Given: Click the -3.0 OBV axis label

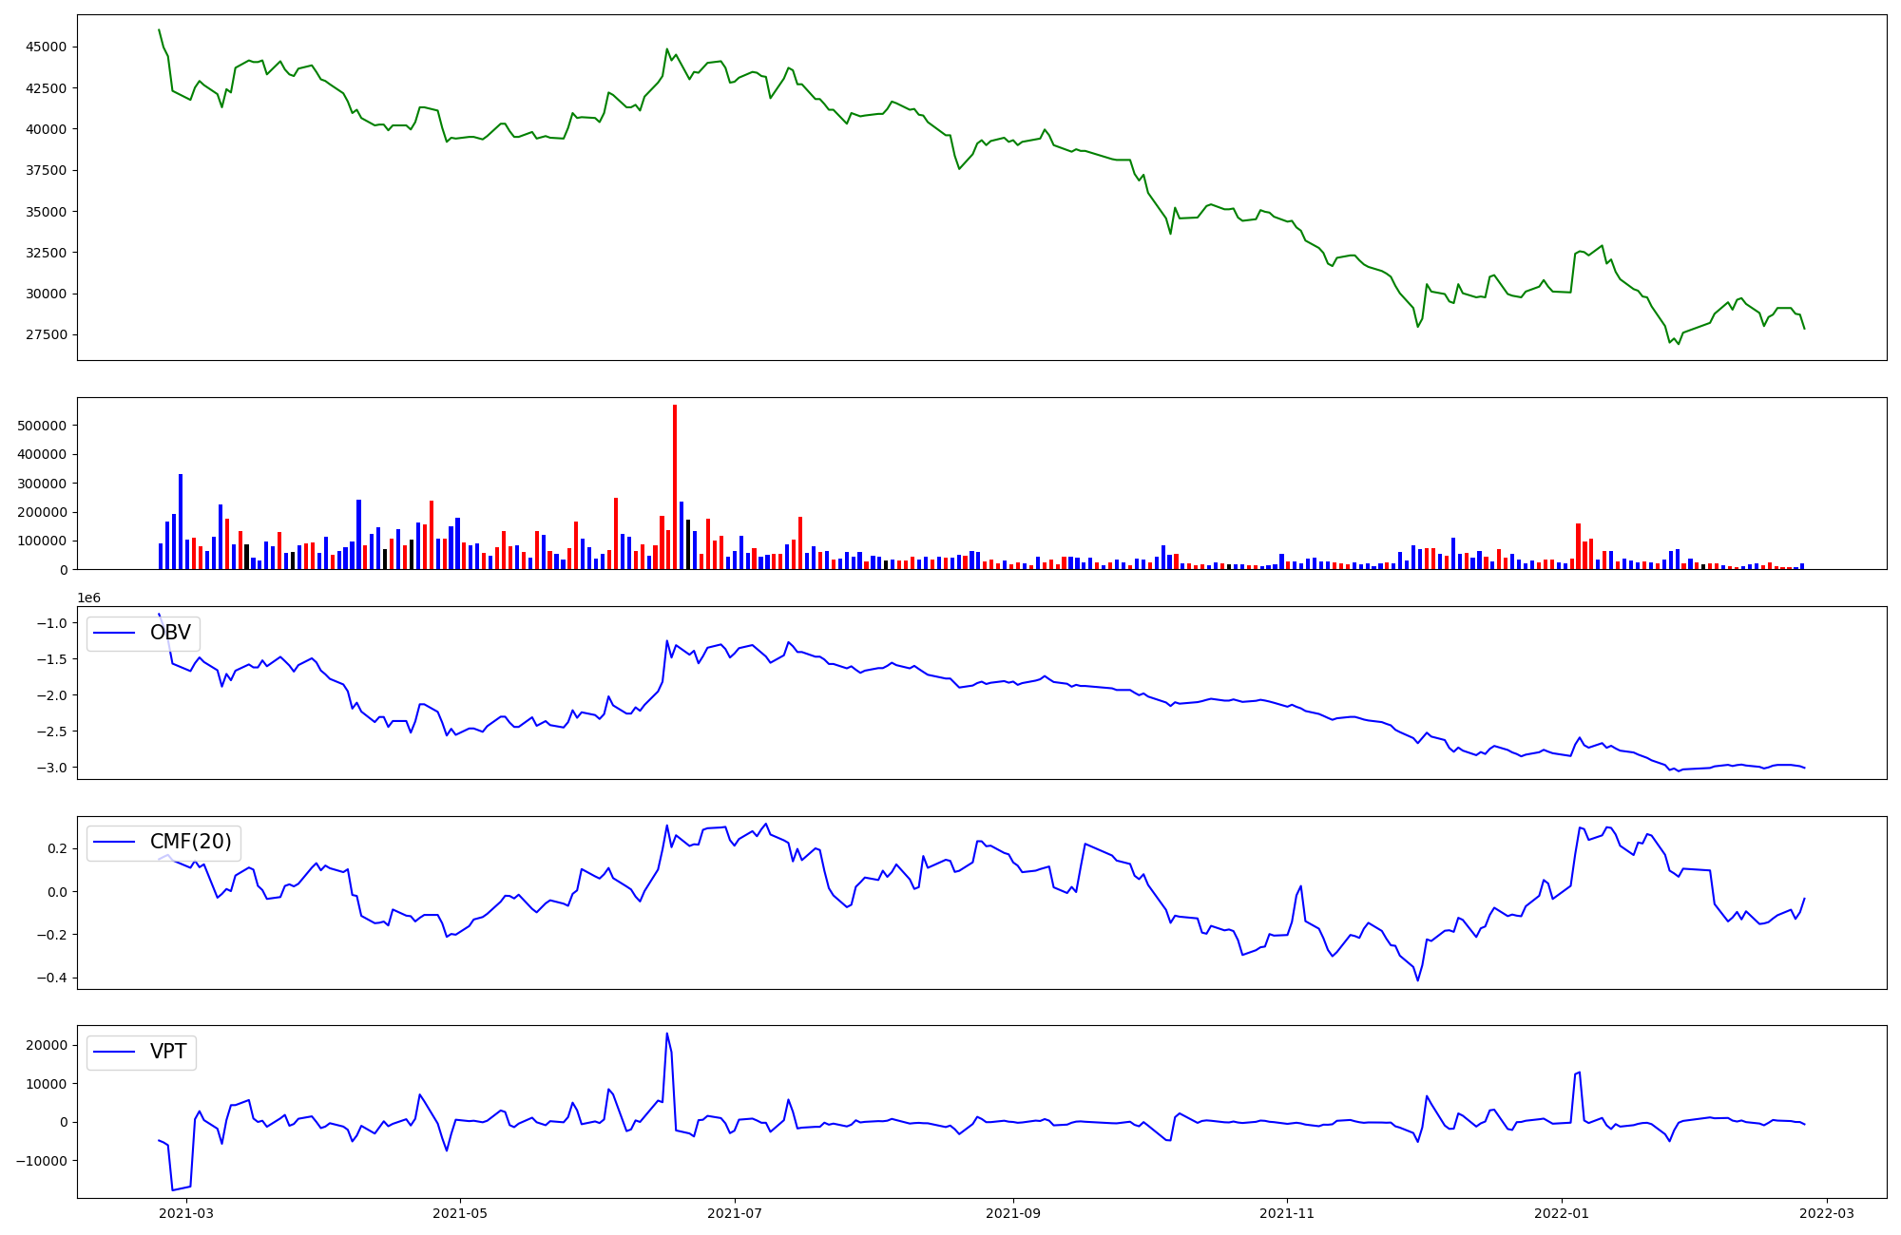Looking at the screenshot, I should click(x=54, y=768).
